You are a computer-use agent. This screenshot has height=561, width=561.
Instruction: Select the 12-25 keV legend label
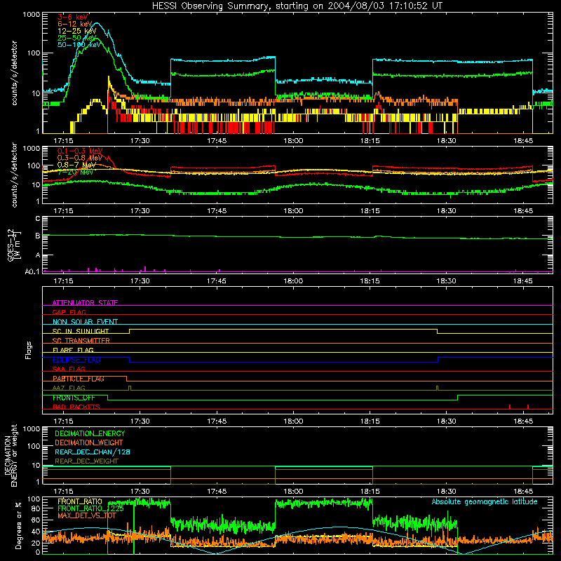(x=77, y=31)
